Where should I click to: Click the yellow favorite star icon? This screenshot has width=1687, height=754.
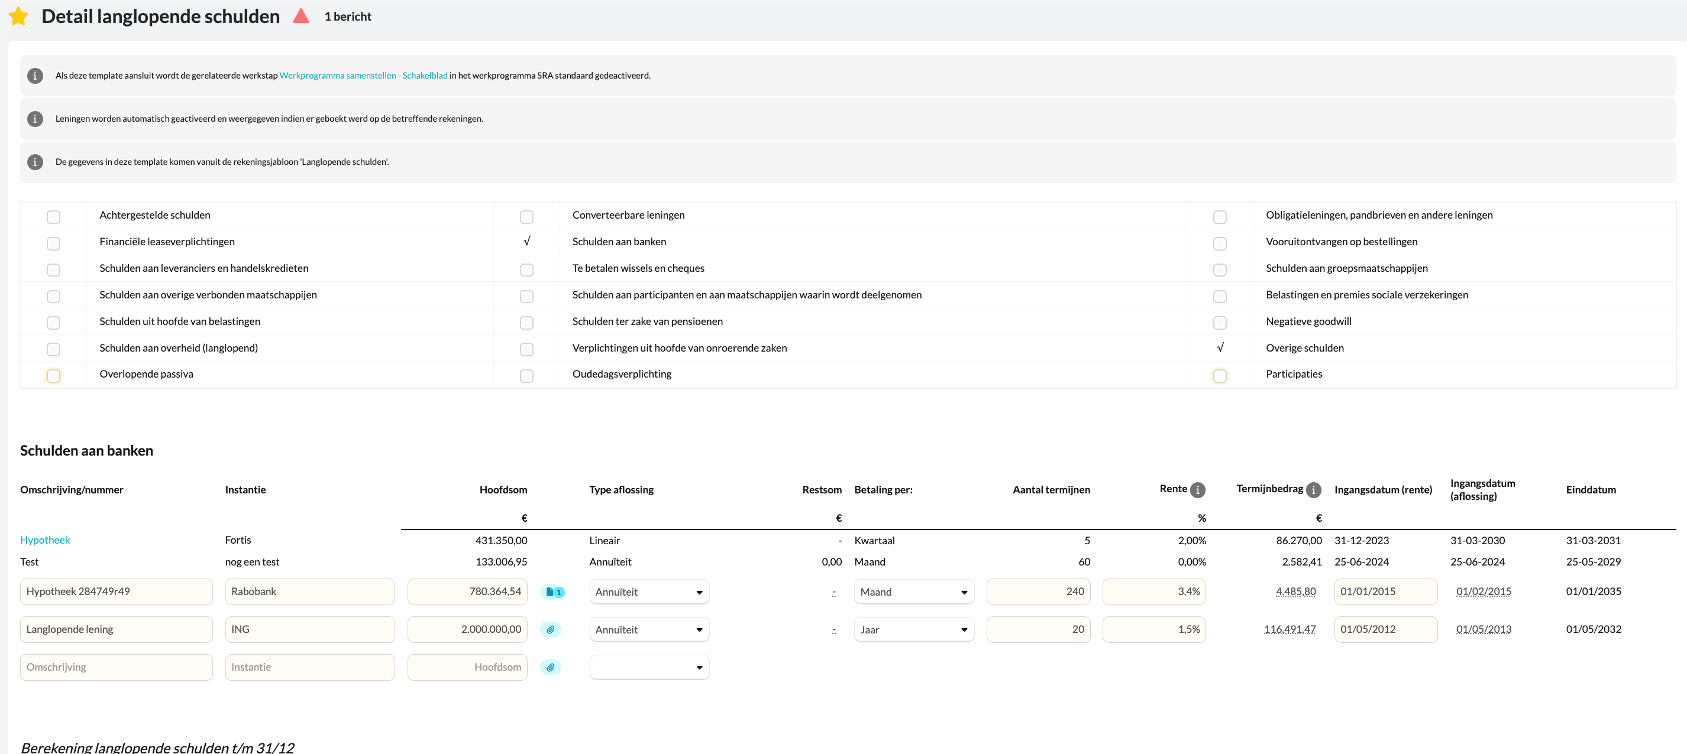pyautogui.click(x=18, y=17)
